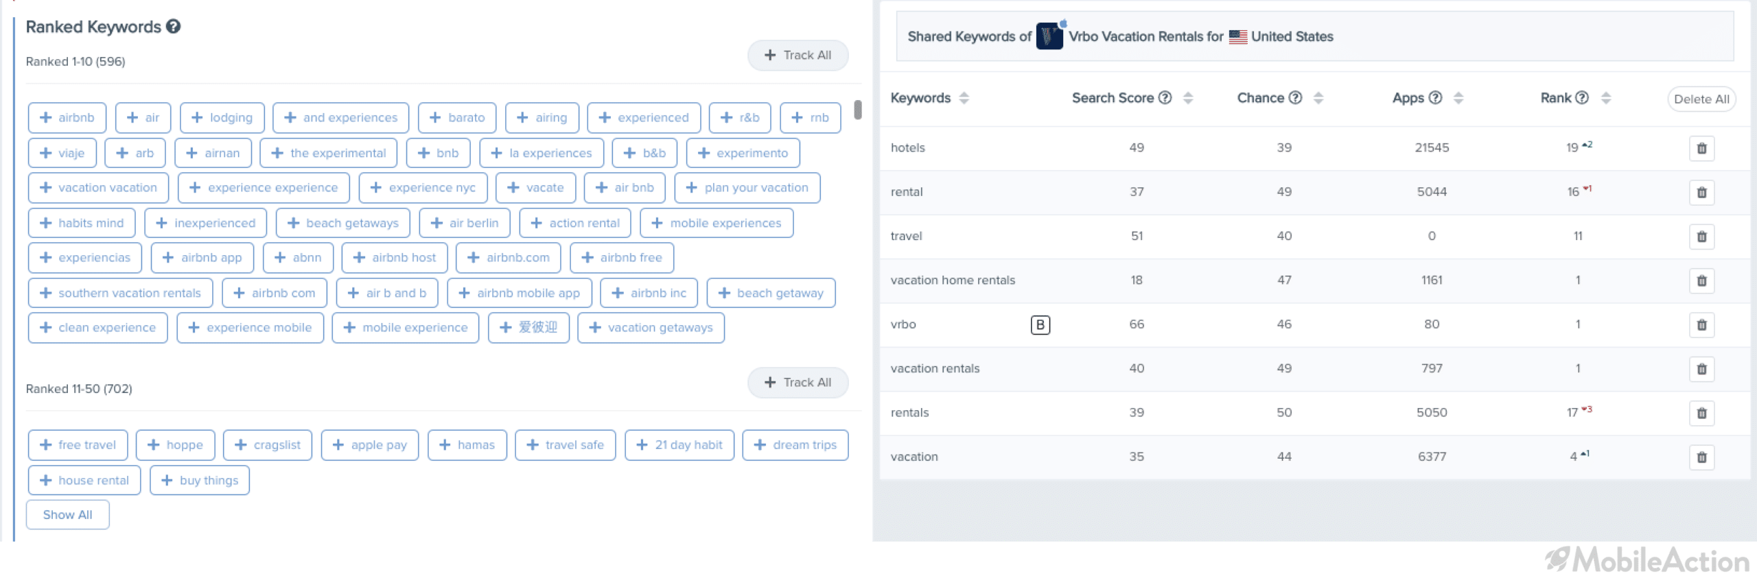Add 'southern vacation rentals' keyword chip
The image size is (1757, 576).
tap(120, 293)
